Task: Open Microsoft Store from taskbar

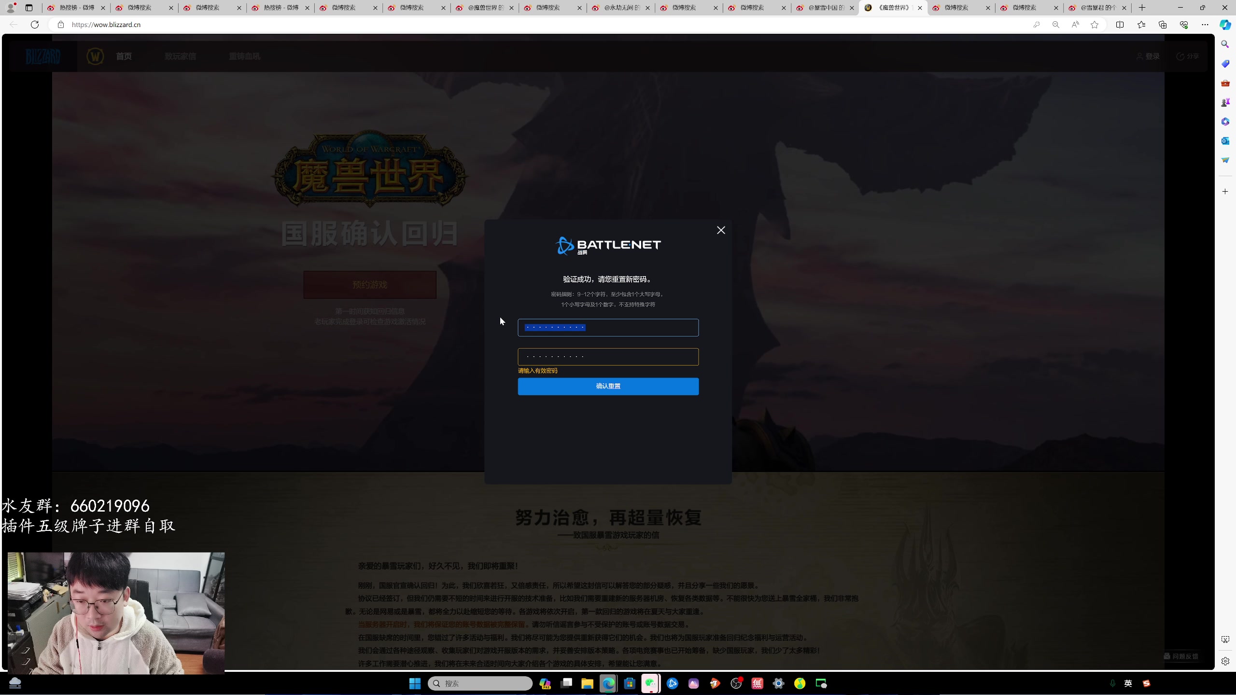Action: click(x=630, y=683)
